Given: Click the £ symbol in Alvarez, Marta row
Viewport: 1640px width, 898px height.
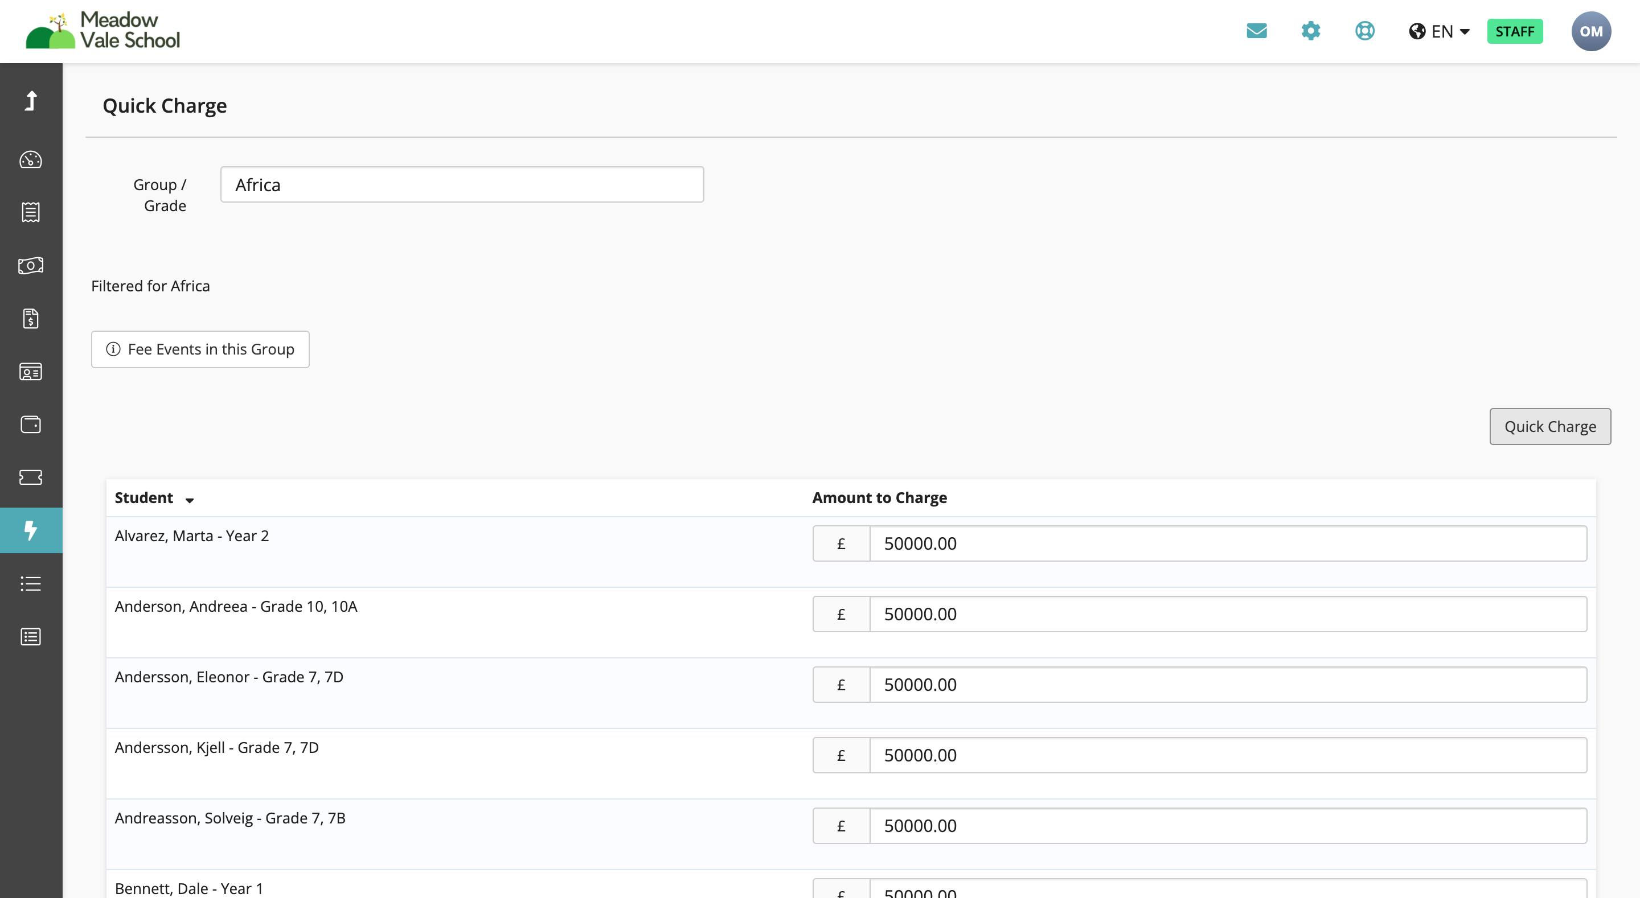Looking at the screenshot, I should click(840, 543).
